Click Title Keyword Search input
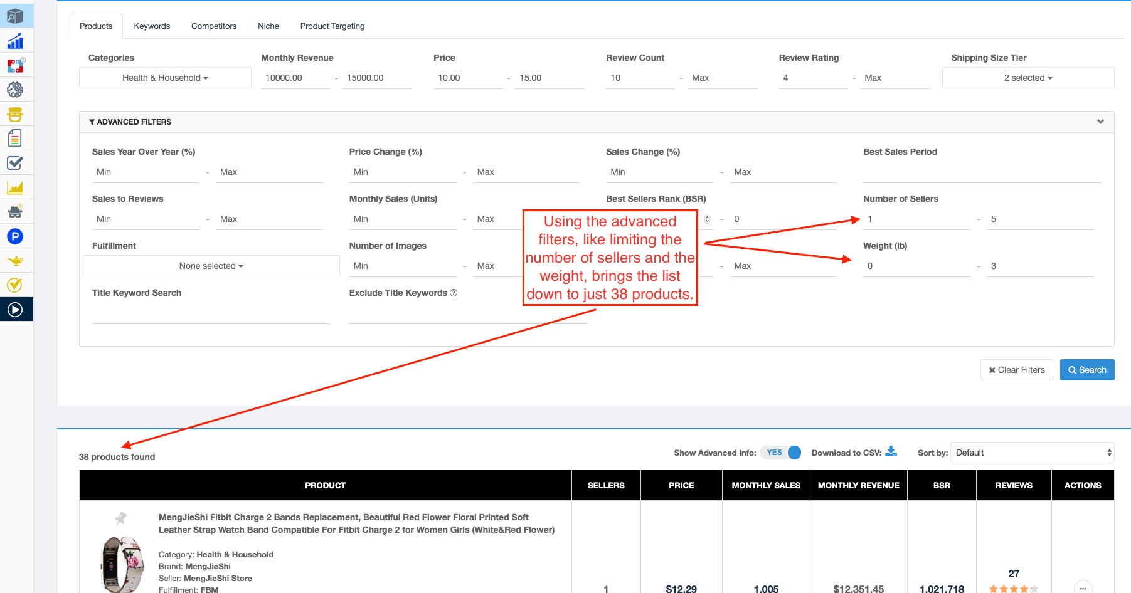Image resolution: width=1131 pixels, height=593 pixels. pyautogui.click(x=211, y=313)
